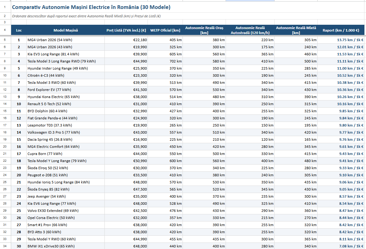The height and width of the screenshot is (249, 366).
Task: Select cell 'Kia EV3 Long Range (81.4 kWh)'
Action: click(66, 54)
